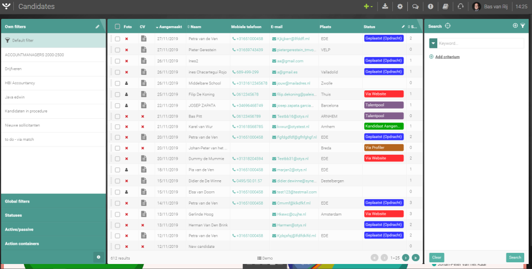Open the keyword type dropdown arrow
The height and width of the screenshot is (269, 532).
click(433, 43)
